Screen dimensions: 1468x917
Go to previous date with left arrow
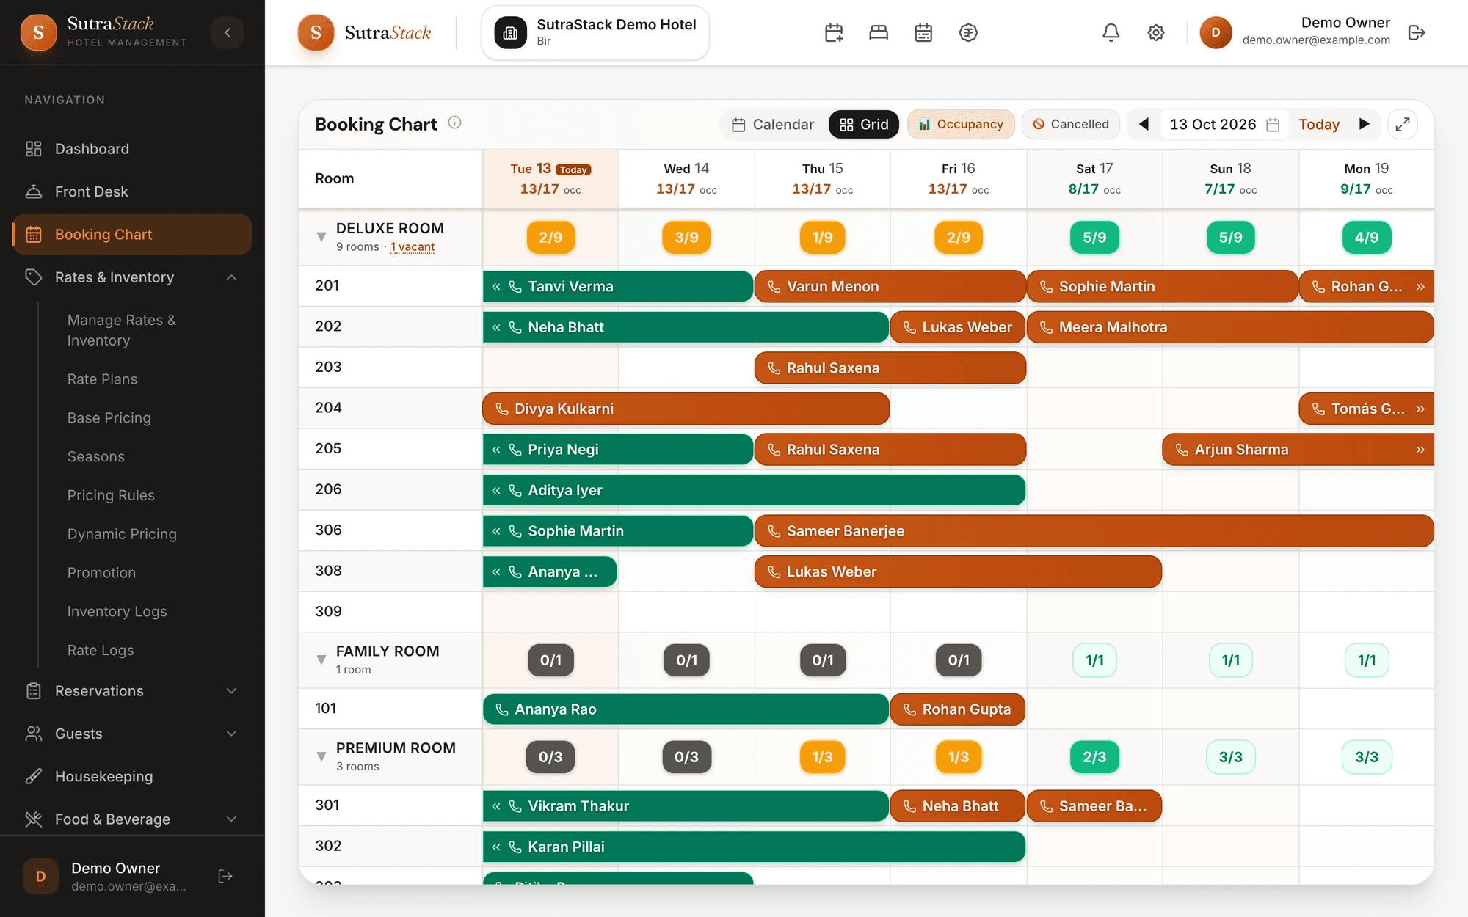tap(1144, 124)
